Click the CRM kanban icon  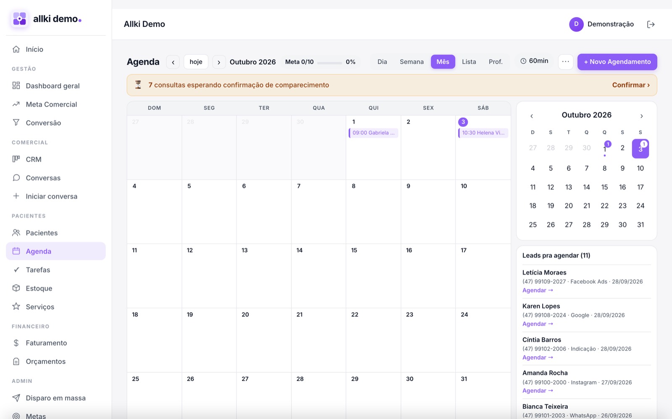pos(16,159)
